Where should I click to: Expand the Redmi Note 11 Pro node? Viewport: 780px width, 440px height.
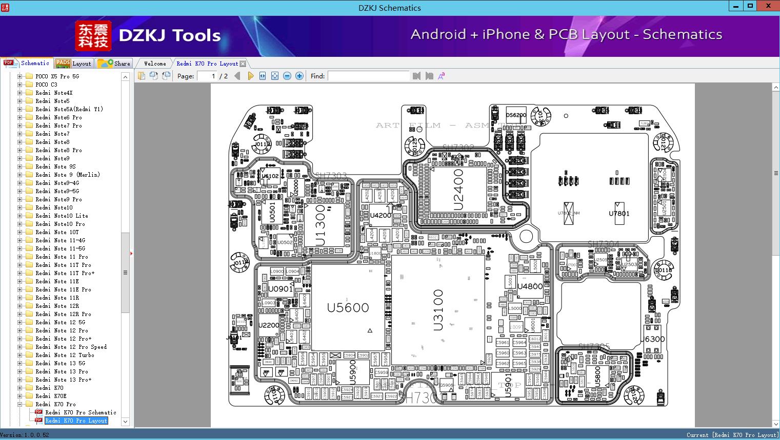click(x=20, y=257)
